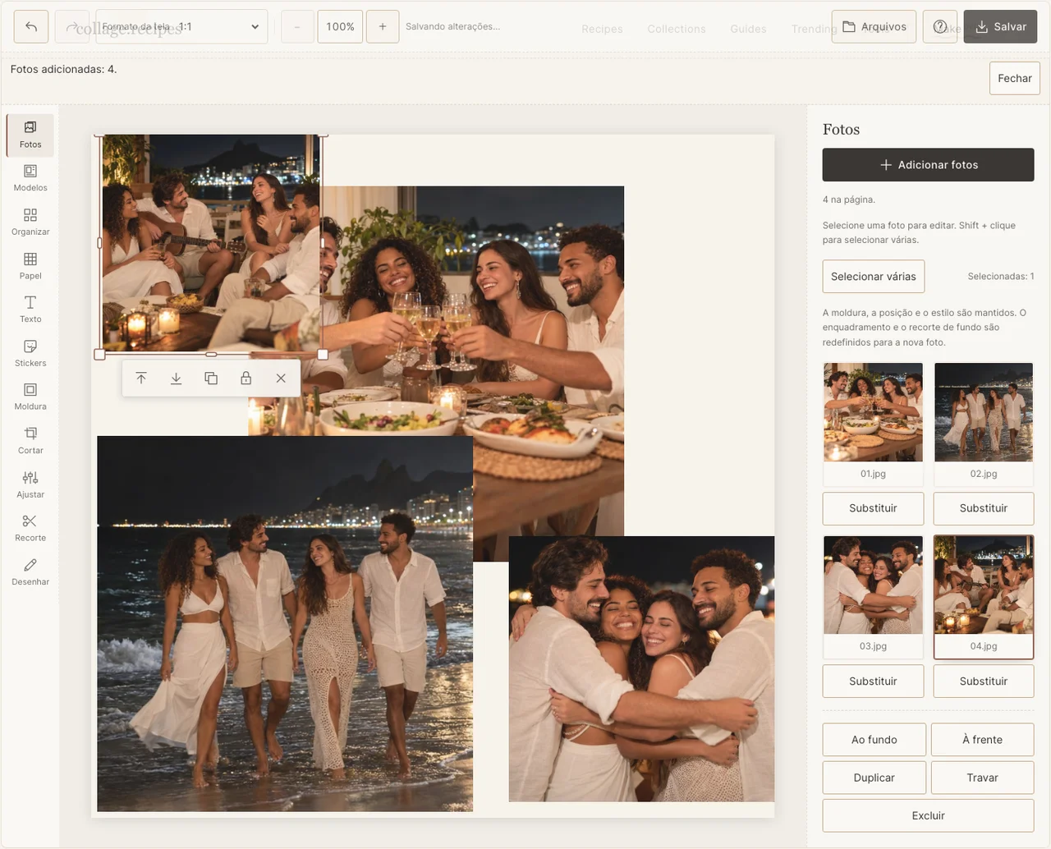Open the Ajustar adjustments tool
The height and width of the screenshot is (849, 1051).
pos(30,485)
